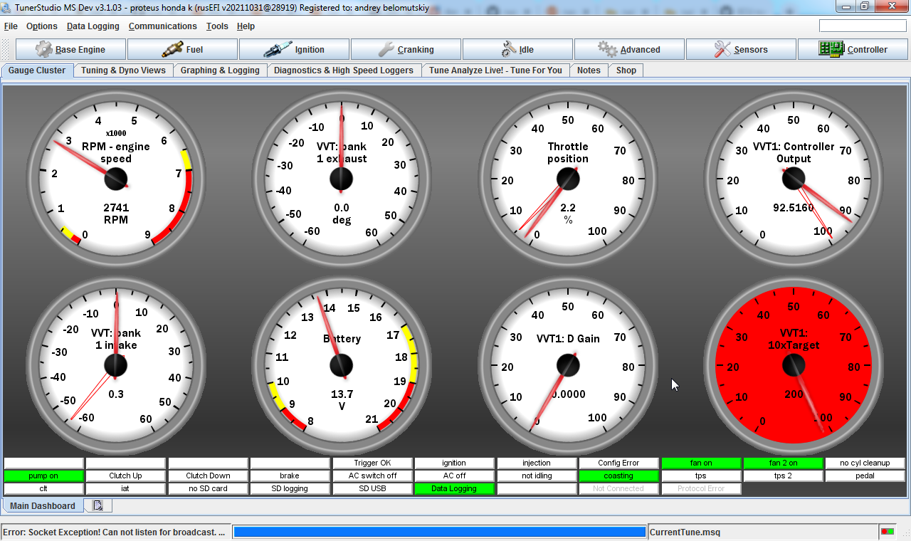Click the green 'fan on' indicator
The image size is (911, 541).
tap(701, 463)
